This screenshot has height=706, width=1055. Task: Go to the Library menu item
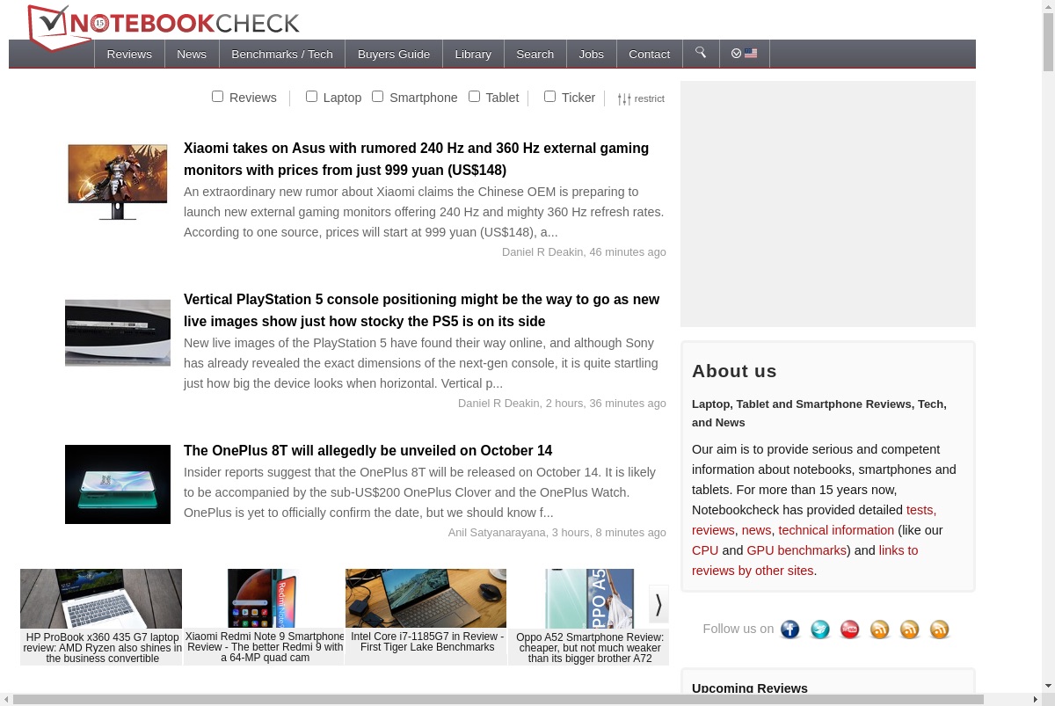click(x=473, y=54)
